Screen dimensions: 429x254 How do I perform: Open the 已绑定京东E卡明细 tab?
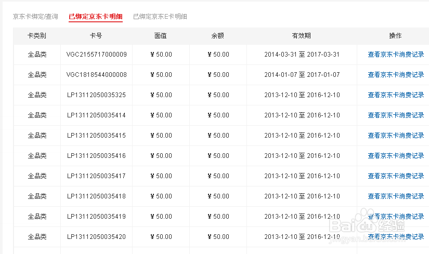pos(160,17)
